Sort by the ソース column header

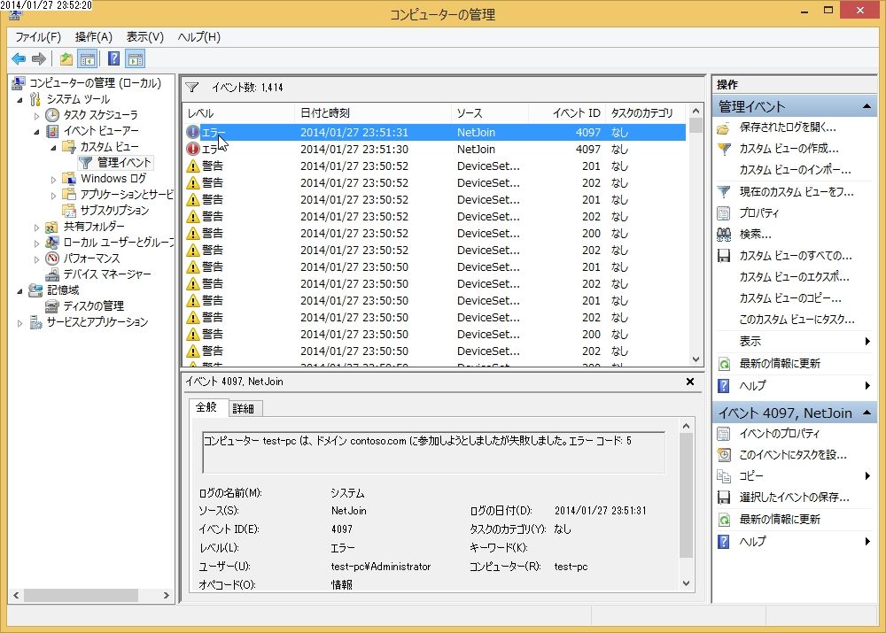click(490, 113)
